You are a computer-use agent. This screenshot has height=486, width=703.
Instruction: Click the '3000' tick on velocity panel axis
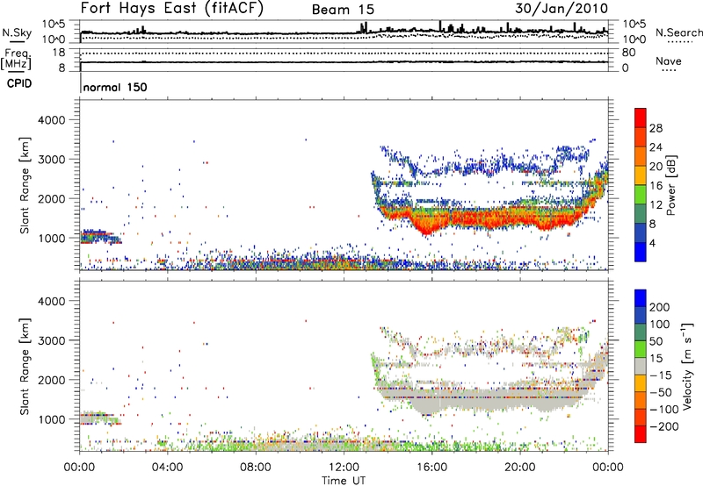51,340
